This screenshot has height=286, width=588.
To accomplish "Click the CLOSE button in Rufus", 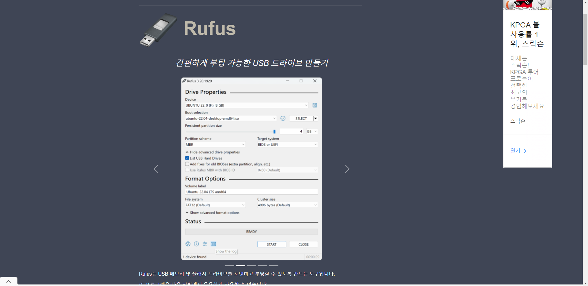I will click(303, 244).
